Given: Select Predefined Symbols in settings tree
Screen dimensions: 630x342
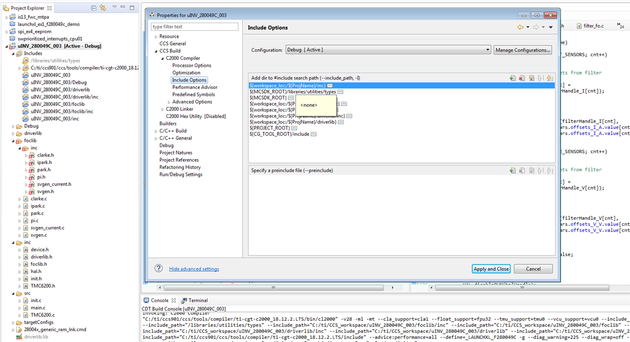Looking at the screenshot, I should pyautogui.click(x=194, y=95).
